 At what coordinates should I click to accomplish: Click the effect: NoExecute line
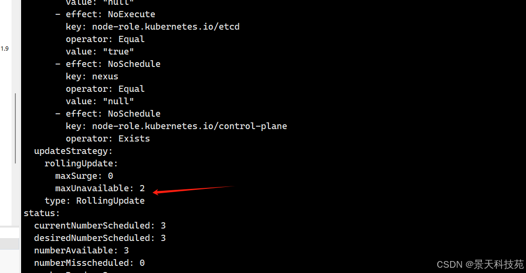pos(105,14)
